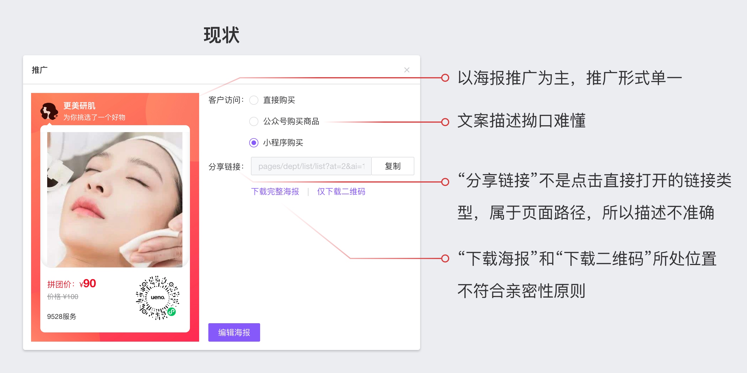Image resolution: width=747 pixels, height=373 pixels.
Task: Close the 推广 dialog with X
Action: pyautogui.click(x=407, y=70)
